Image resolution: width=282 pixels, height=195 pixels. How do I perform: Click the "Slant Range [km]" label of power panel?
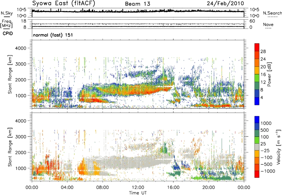pos(10,74)
